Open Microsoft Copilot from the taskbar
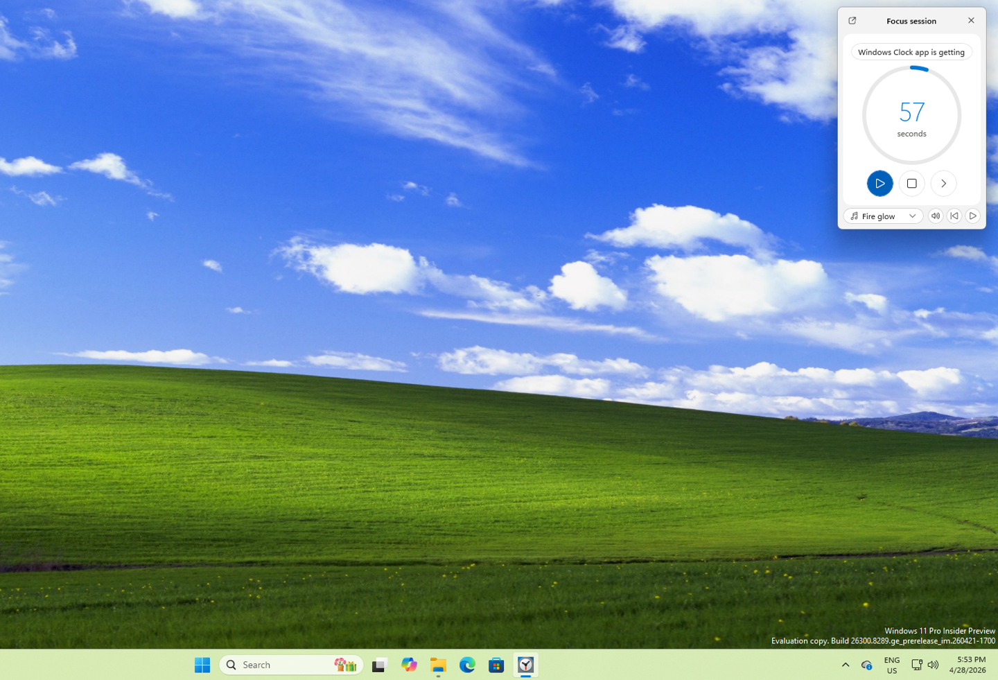 coord(408,665)
